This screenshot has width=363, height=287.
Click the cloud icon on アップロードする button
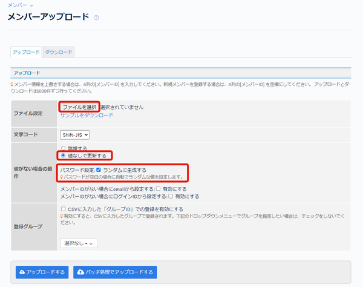[x=22, y=272]
